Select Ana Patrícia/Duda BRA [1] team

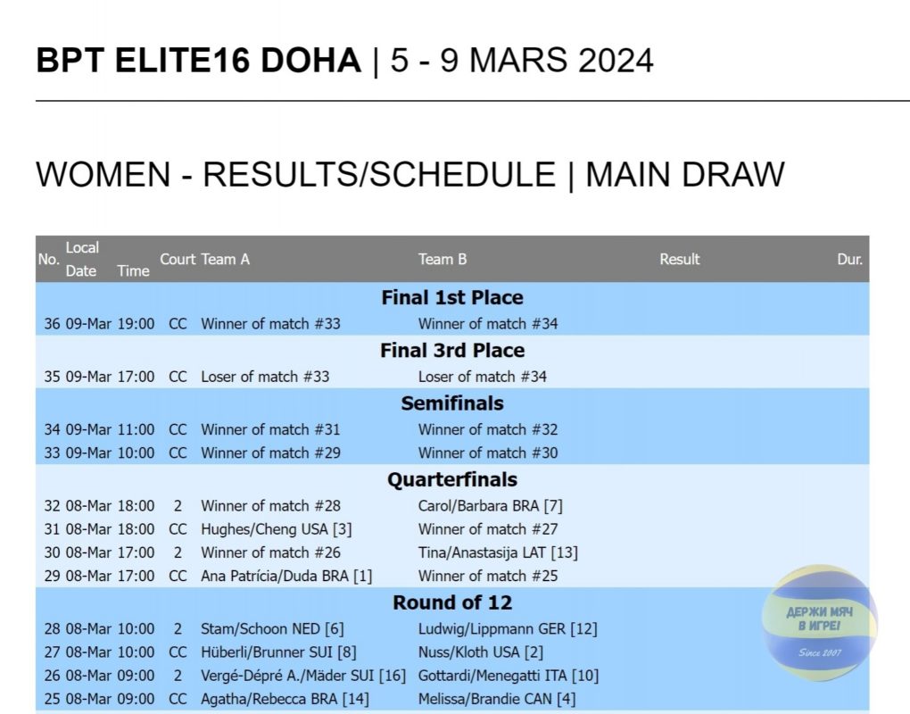point(286,577)
